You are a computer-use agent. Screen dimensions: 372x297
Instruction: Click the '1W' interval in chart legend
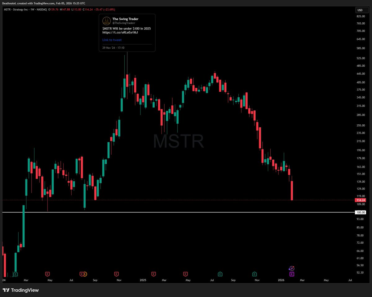32,10
